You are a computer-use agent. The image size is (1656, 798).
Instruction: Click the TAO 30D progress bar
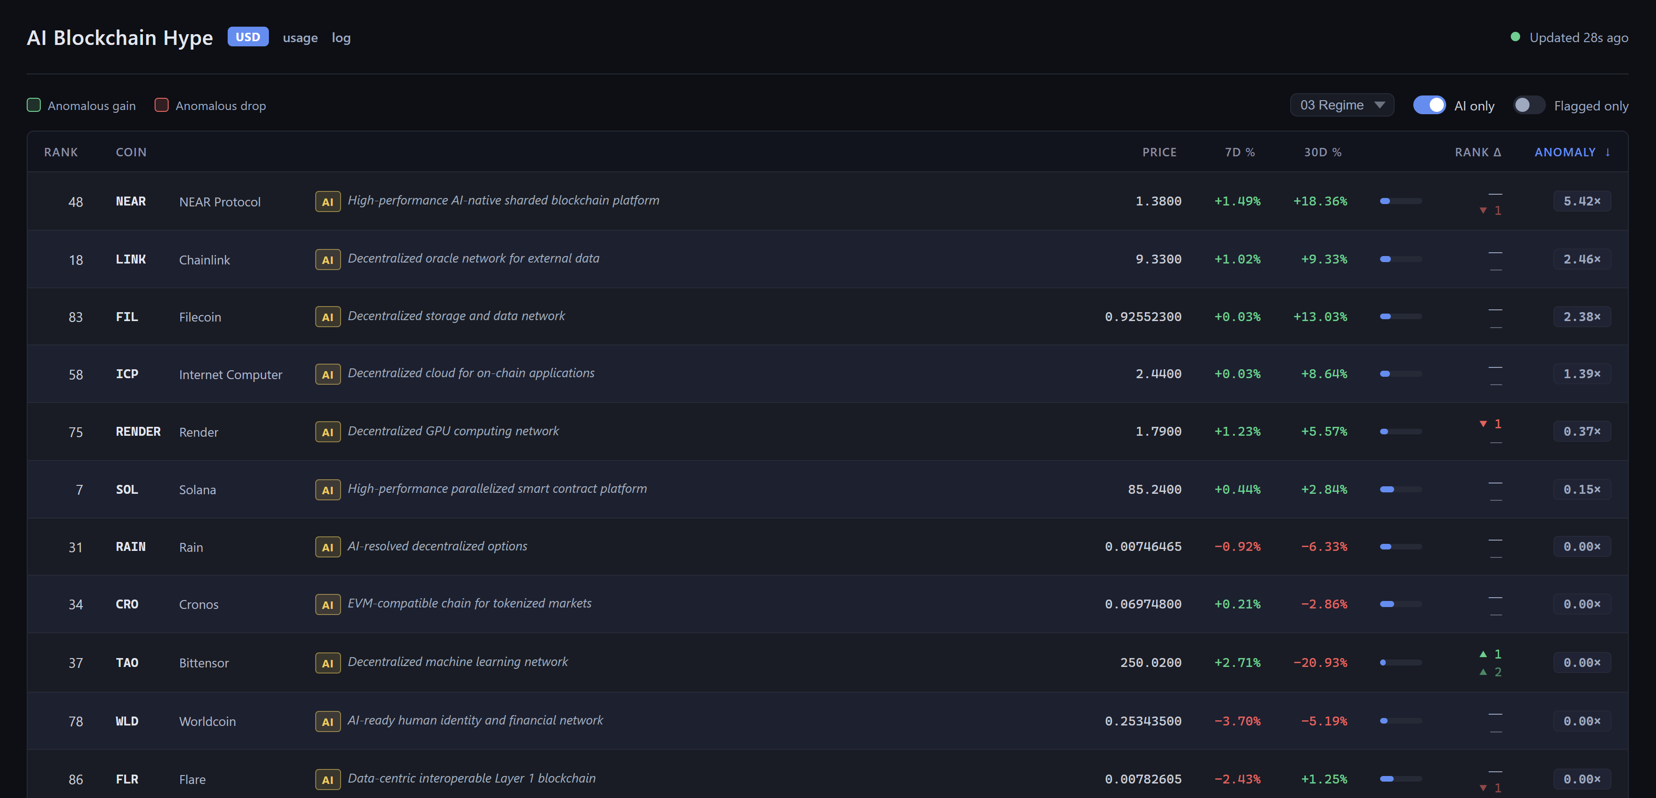[x=1401, y=662]
